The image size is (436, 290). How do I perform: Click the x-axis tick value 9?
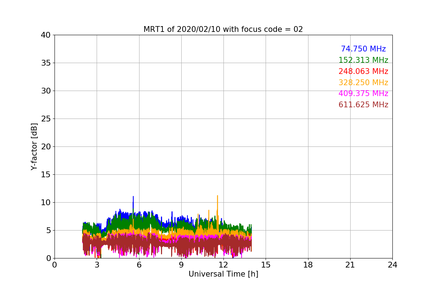(x=181, y=265)
